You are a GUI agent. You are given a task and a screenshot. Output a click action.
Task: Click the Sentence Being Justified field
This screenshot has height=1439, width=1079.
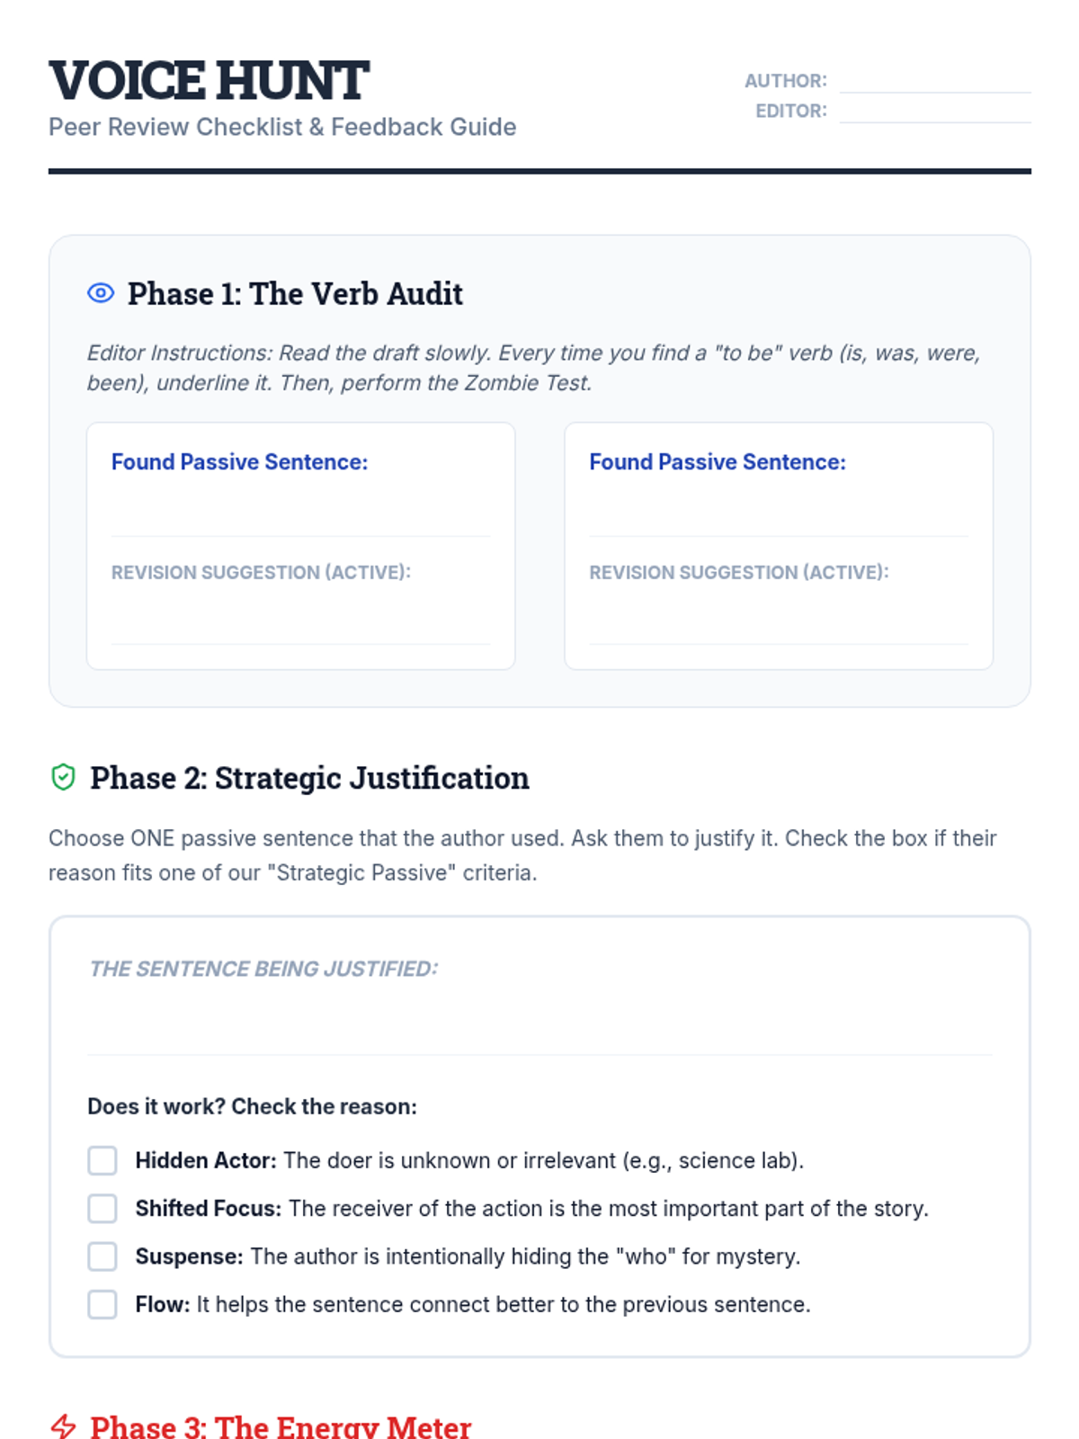tap(539, 1025)
